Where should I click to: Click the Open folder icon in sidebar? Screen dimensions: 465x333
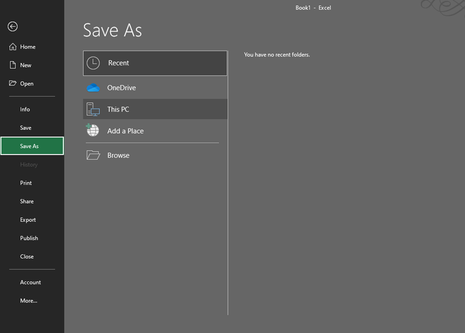click(x=13, y=83)
